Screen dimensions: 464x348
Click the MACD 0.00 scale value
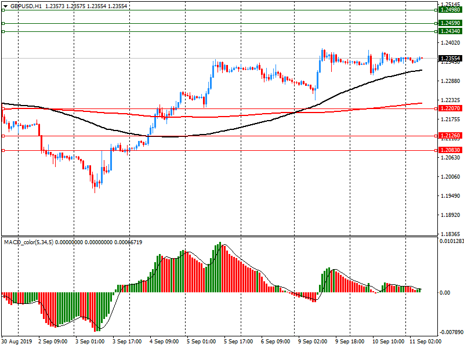[x=445, y=293]
